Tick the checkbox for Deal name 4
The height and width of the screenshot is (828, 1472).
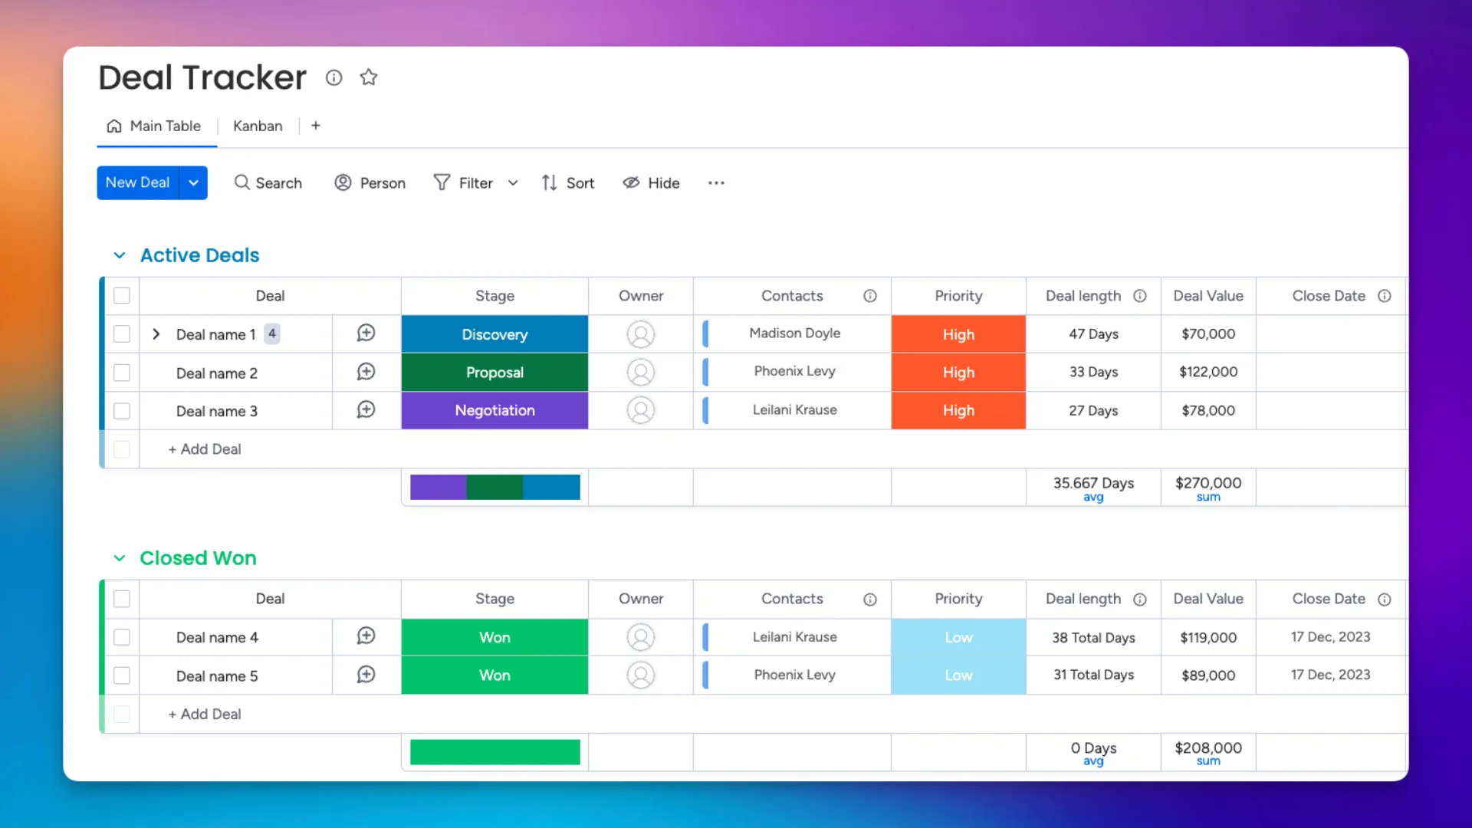click(x=122, y=637)
